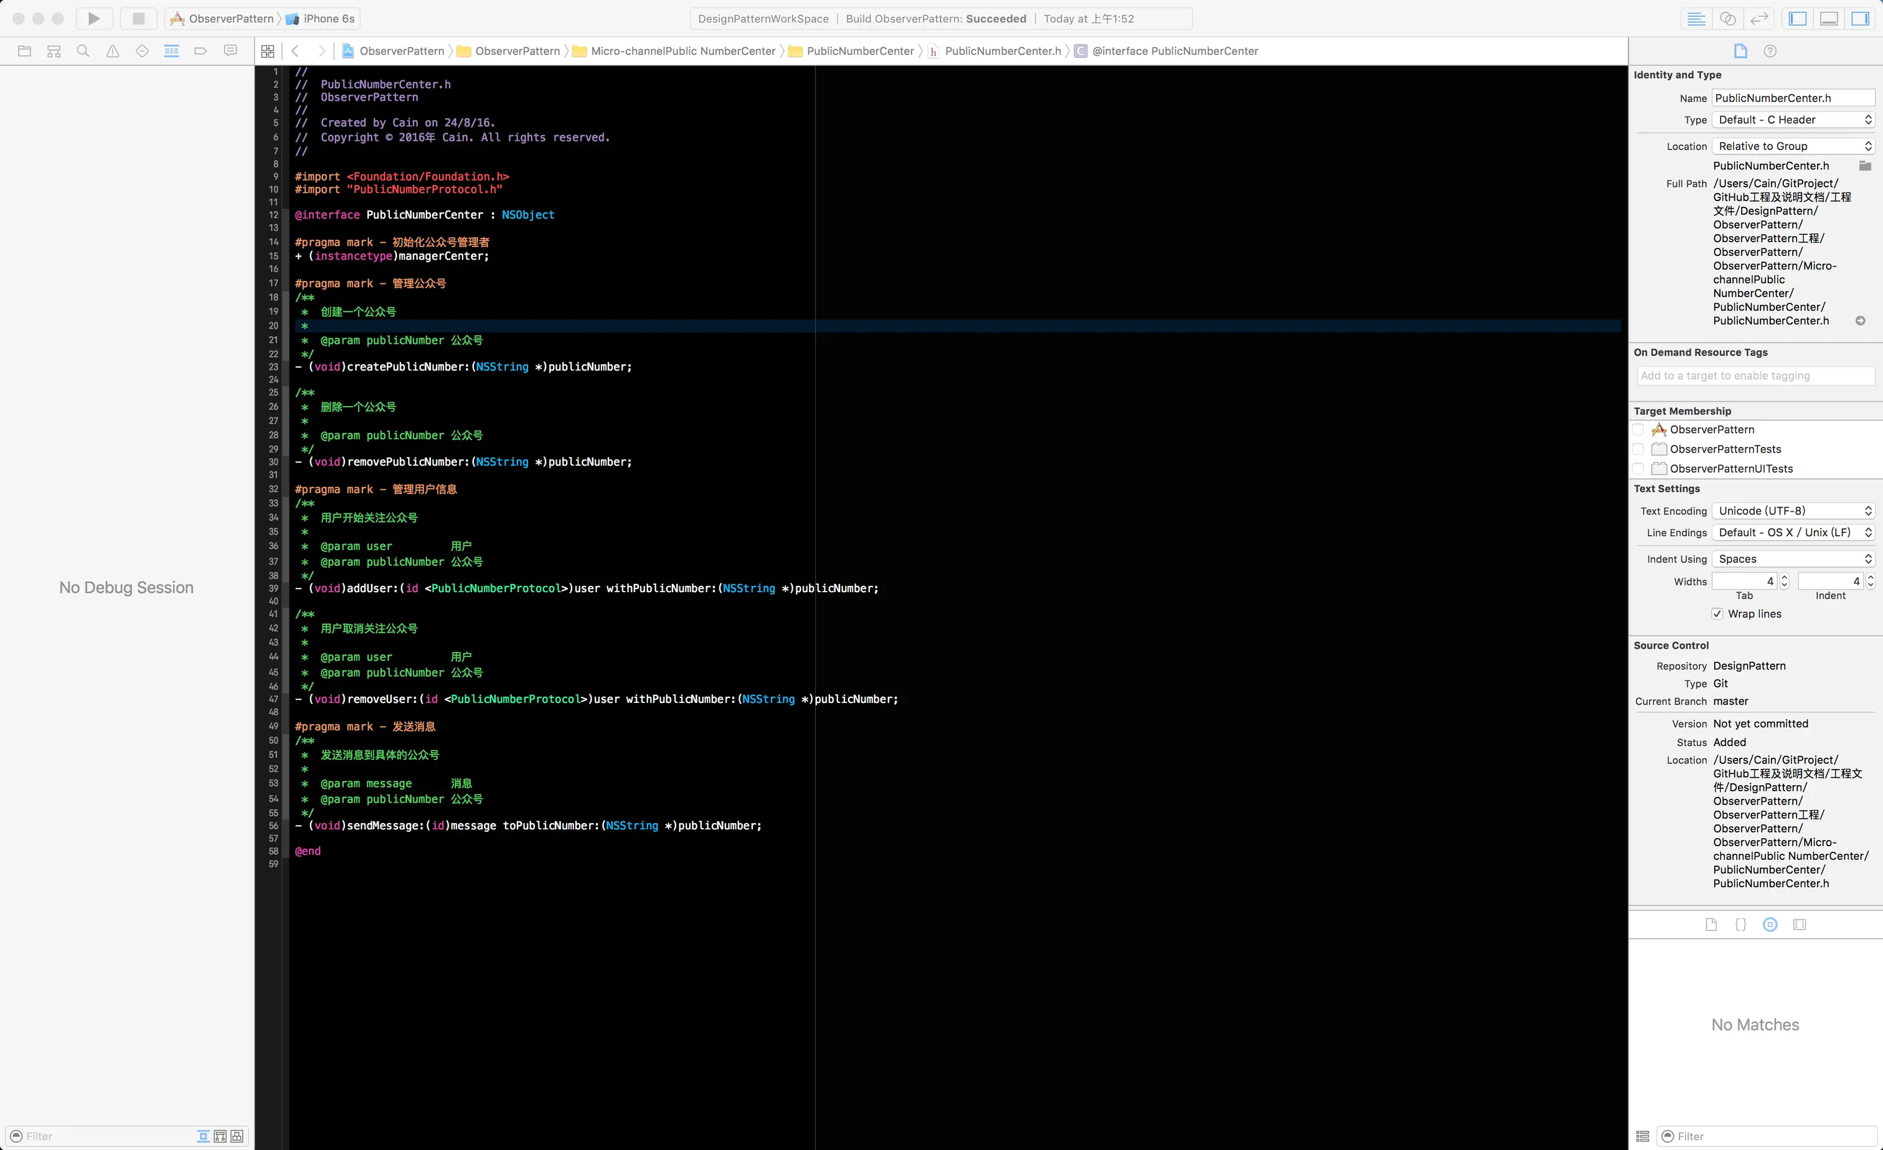Open the Text Encoding dropdown
Screen dimensions: 1883x1150
click(1793, 511)
